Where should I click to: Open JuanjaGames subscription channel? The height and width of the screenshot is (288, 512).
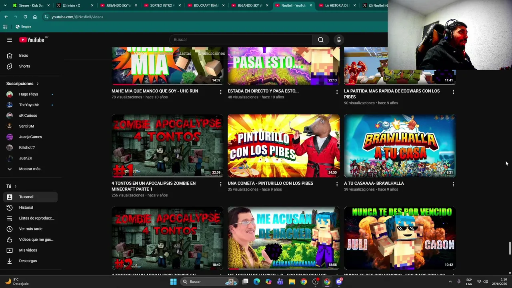tap(30, 137)
